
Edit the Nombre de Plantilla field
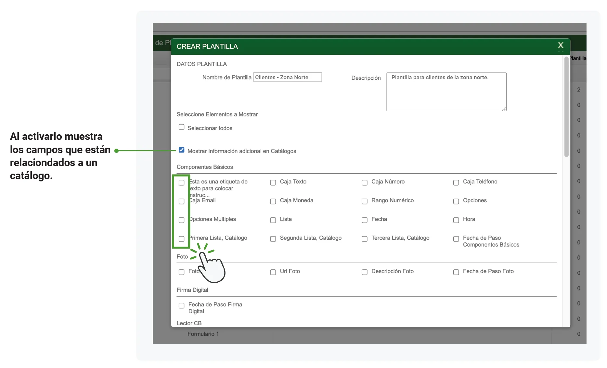point(287,77)
